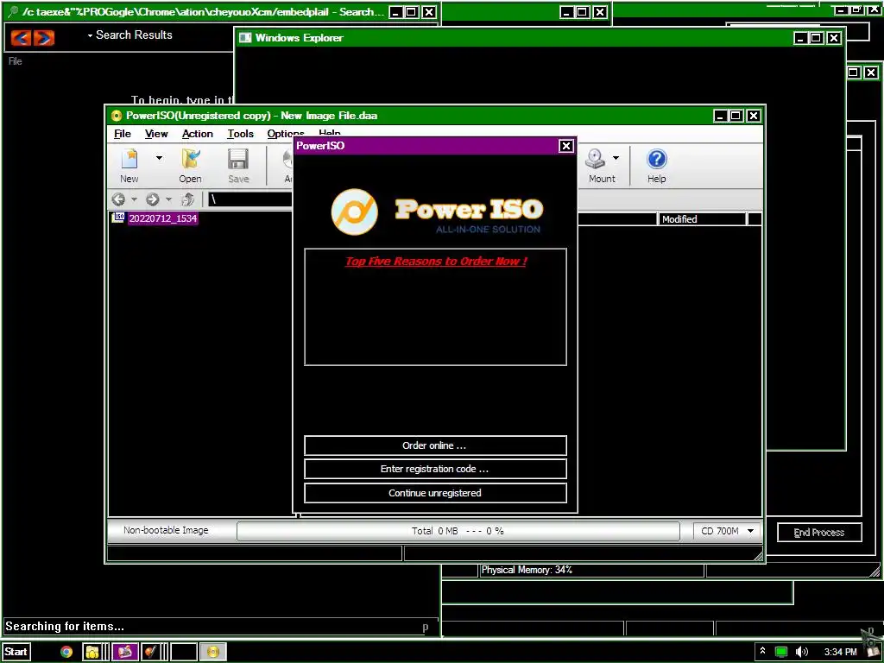
Task: Follow the Top Five Reasons to Order Now link
Action: [x=436, y=261]
